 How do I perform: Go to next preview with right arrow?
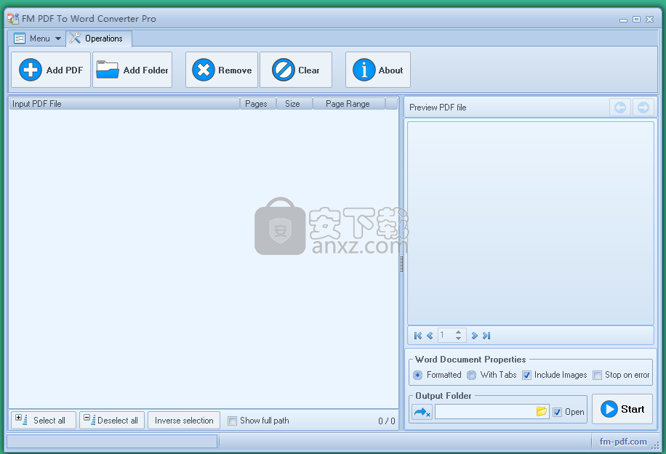point(643,108)
